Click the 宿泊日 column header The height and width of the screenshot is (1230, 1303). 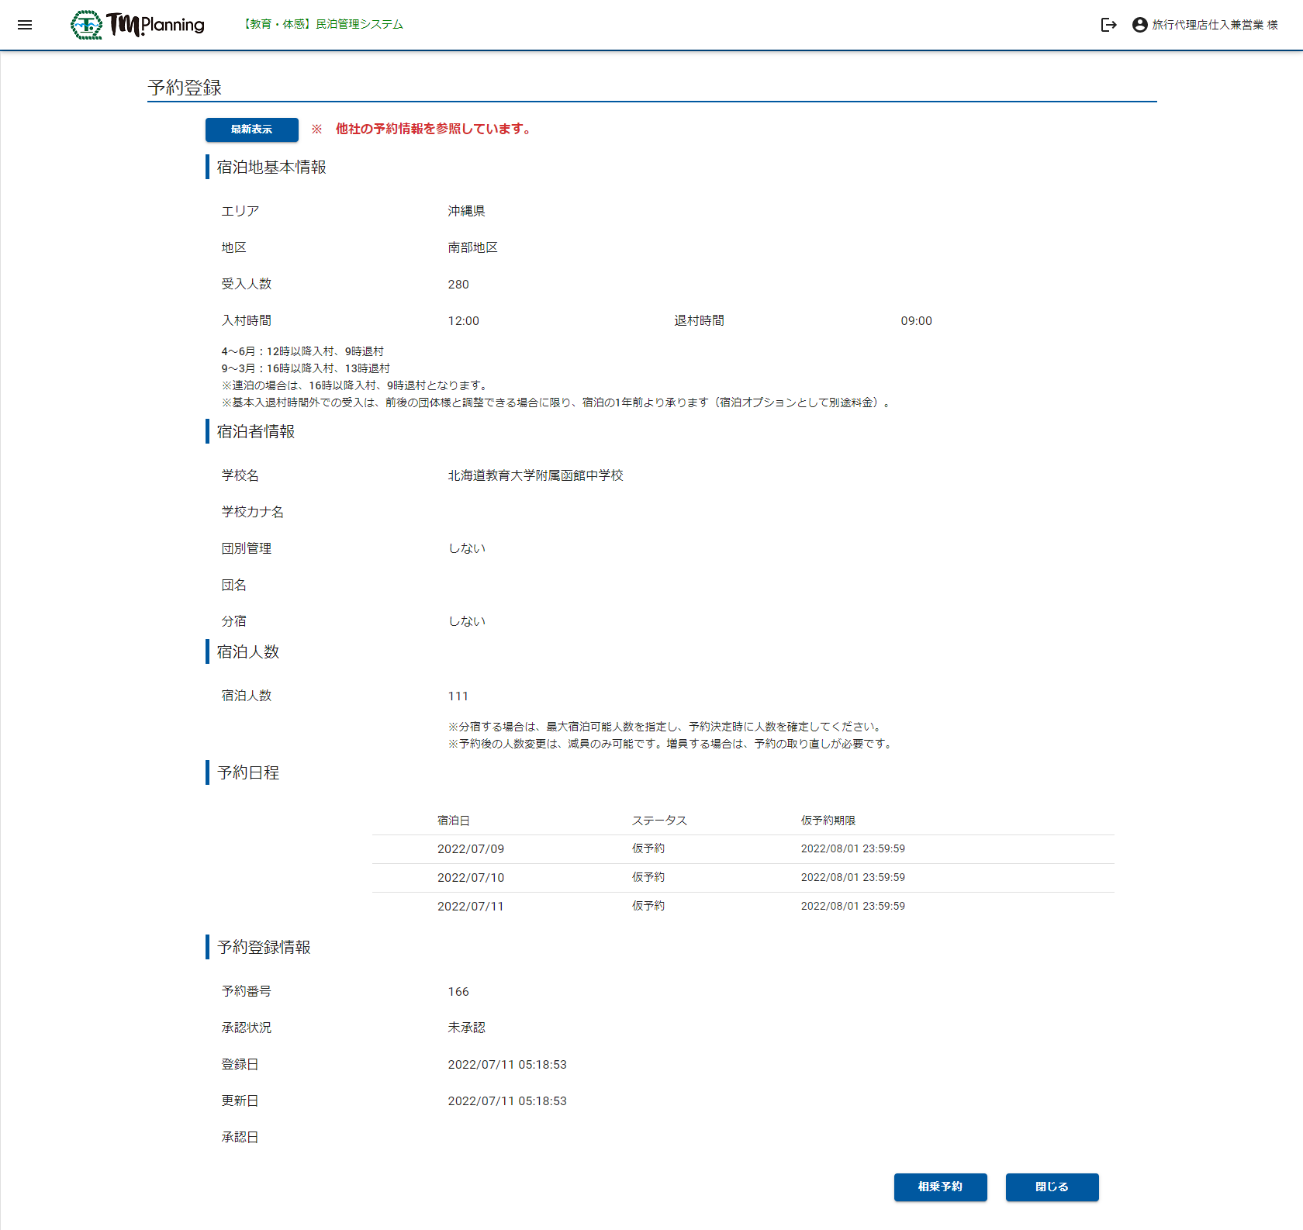(453, 821)
